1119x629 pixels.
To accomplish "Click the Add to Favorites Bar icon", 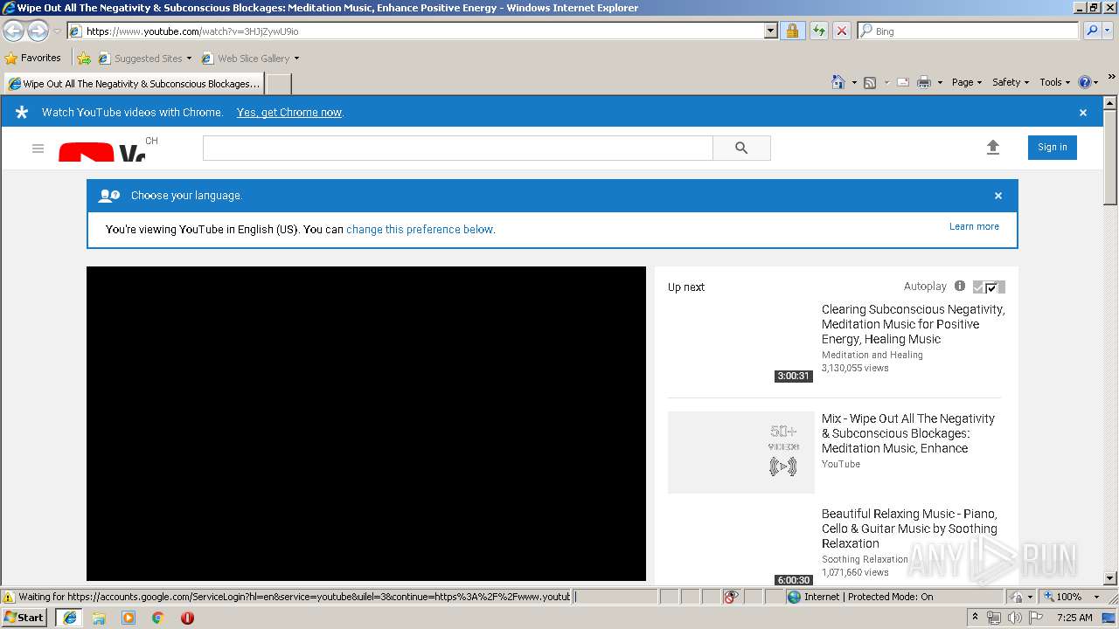I will pyautogui.click(x=84, y=59).
